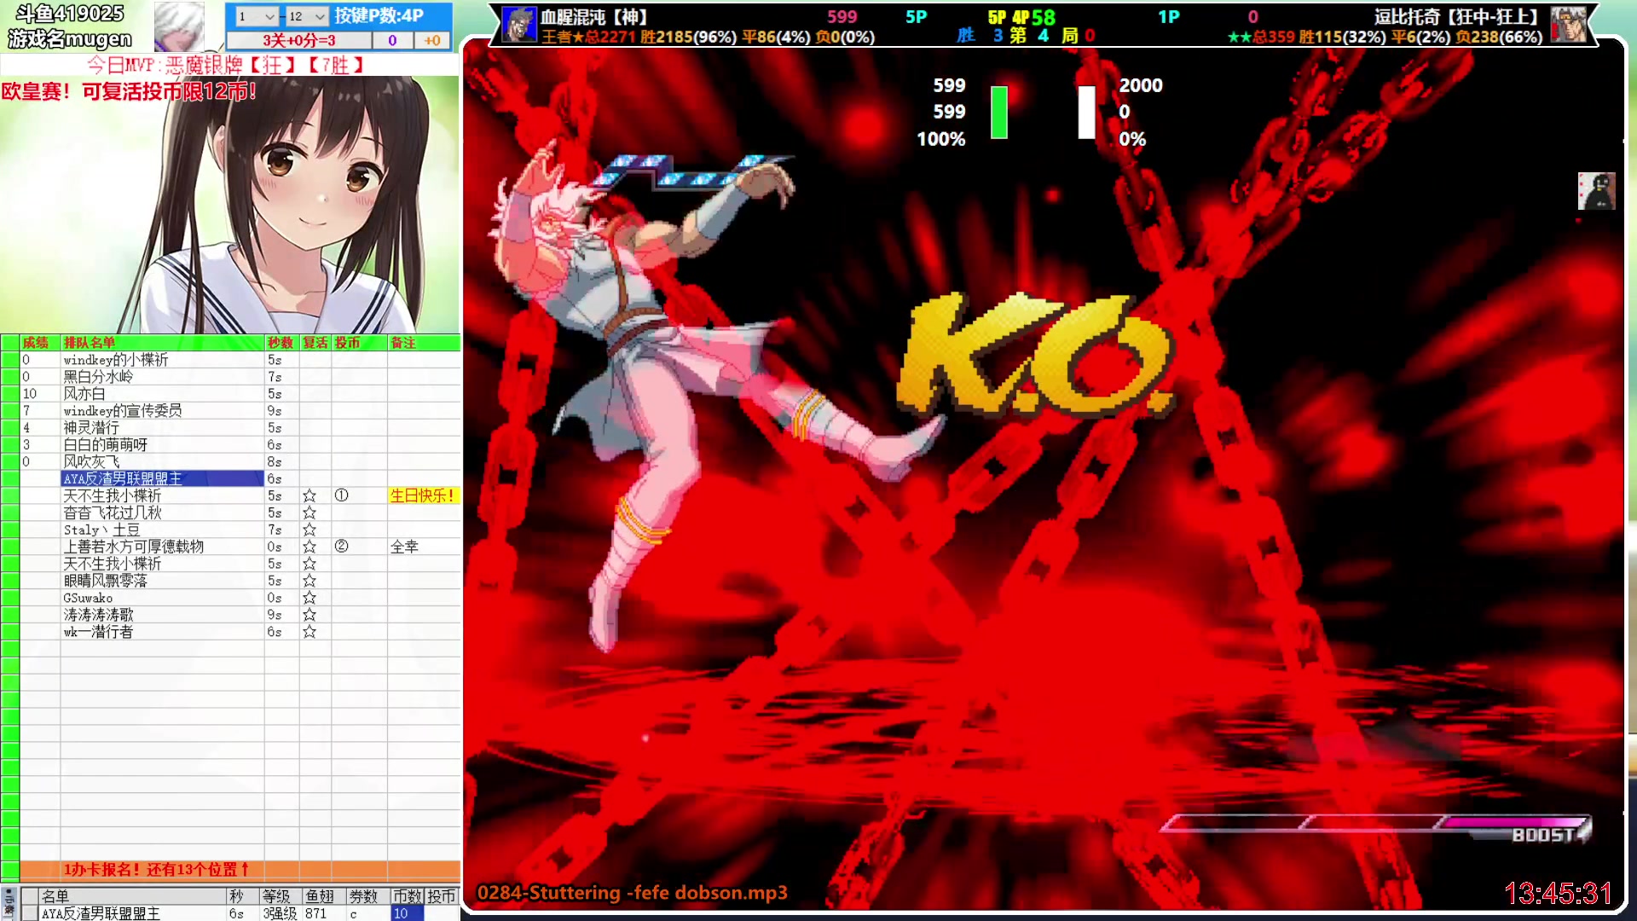Click the star icon in 涛涛涛涛歌 row
This screenshot has height=921, width=1637.
[x=309, y=615]
